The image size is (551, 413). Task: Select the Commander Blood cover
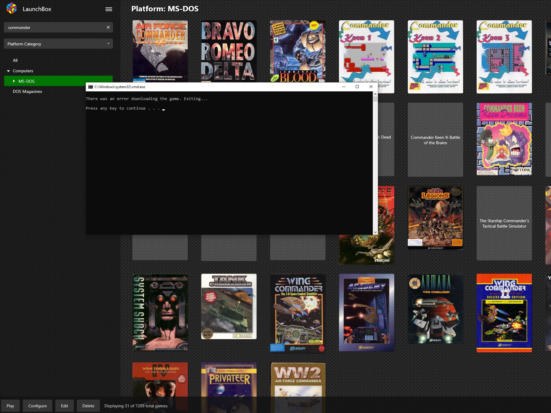click(297, 51)
